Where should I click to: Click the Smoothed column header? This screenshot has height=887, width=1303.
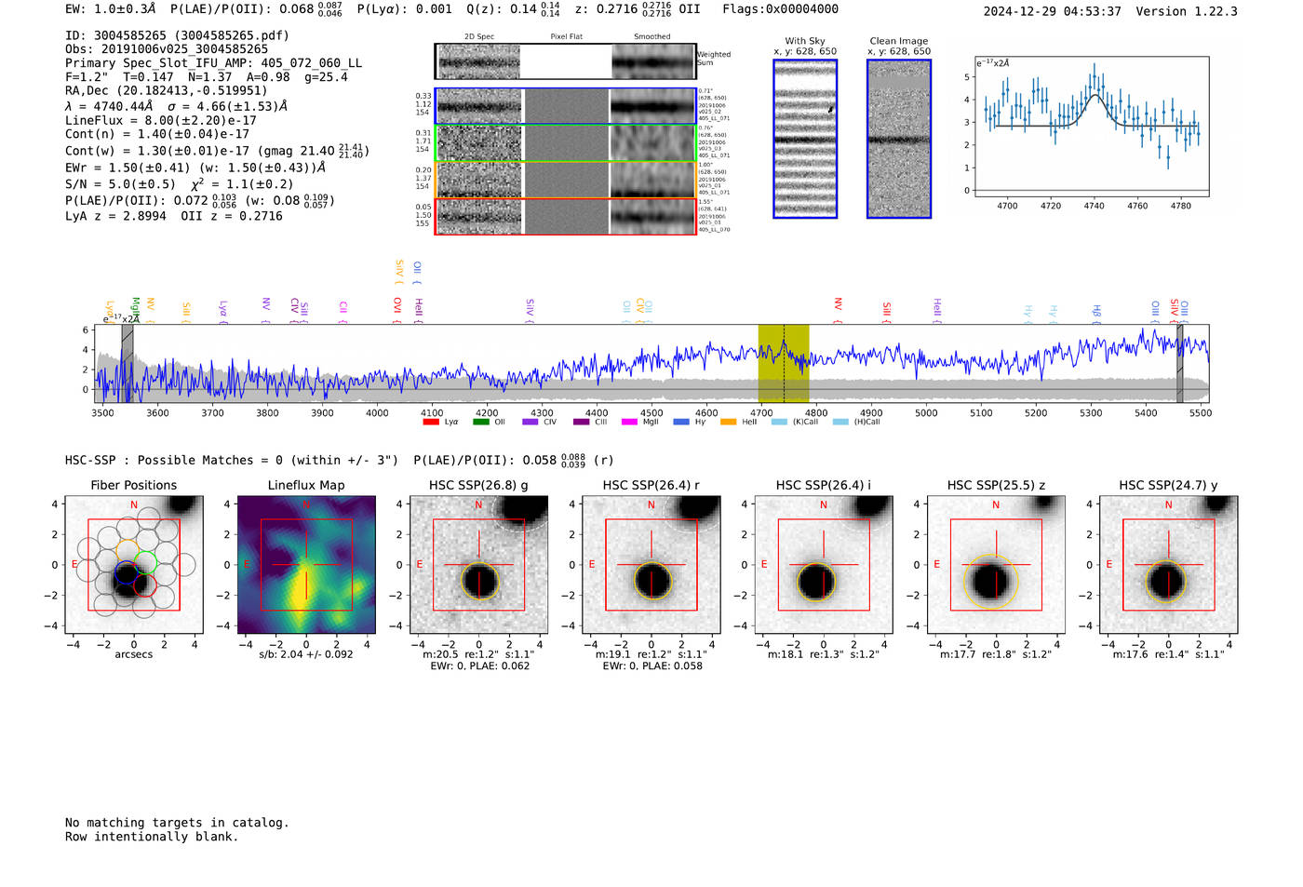(651, 37)
